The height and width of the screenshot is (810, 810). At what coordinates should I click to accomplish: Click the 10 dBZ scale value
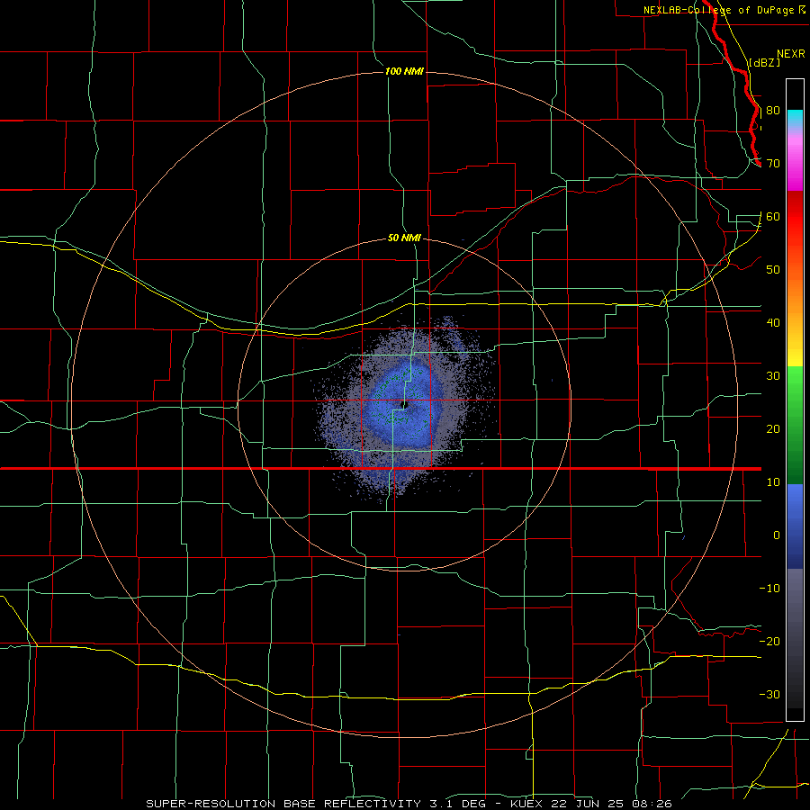point(773,482)
